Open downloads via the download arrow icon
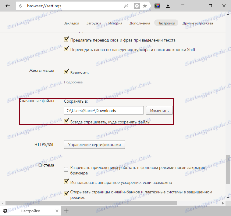Screen dimensions: 231x216 pyautogui.click(x=168, y=6)
